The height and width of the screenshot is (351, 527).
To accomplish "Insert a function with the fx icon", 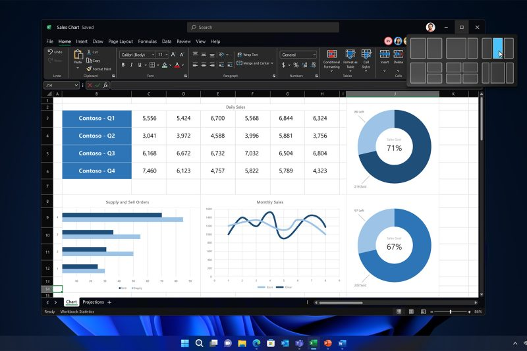I will 105,86.
